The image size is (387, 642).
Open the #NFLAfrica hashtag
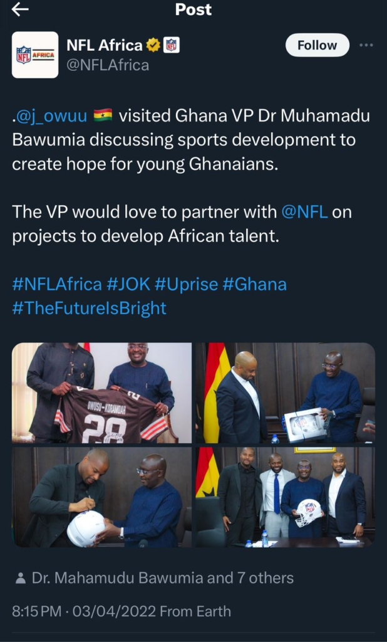click(57, 284)
